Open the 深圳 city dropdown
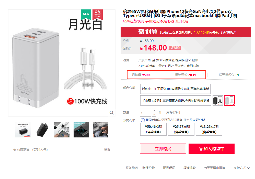This screenshot has height=179, width=255. [x=160, y=60]
